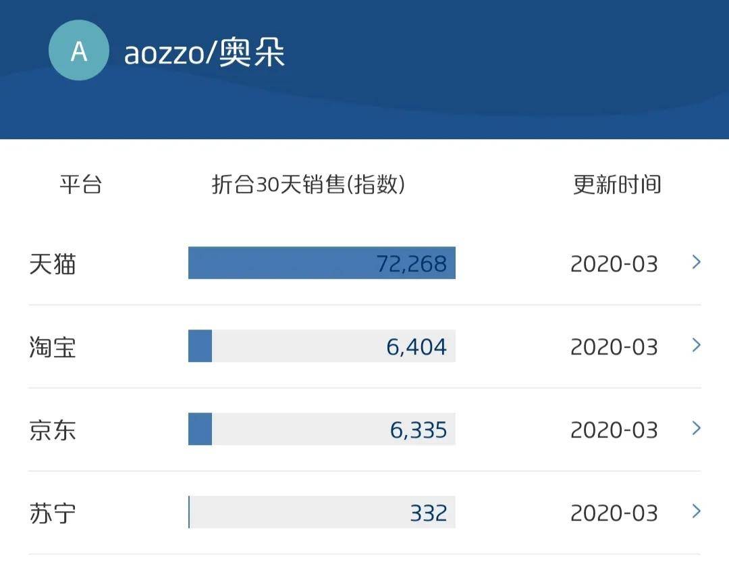Select the 苏宁 platform name
The width and height of the screenshot is (729, 572).
coord(53,513)
